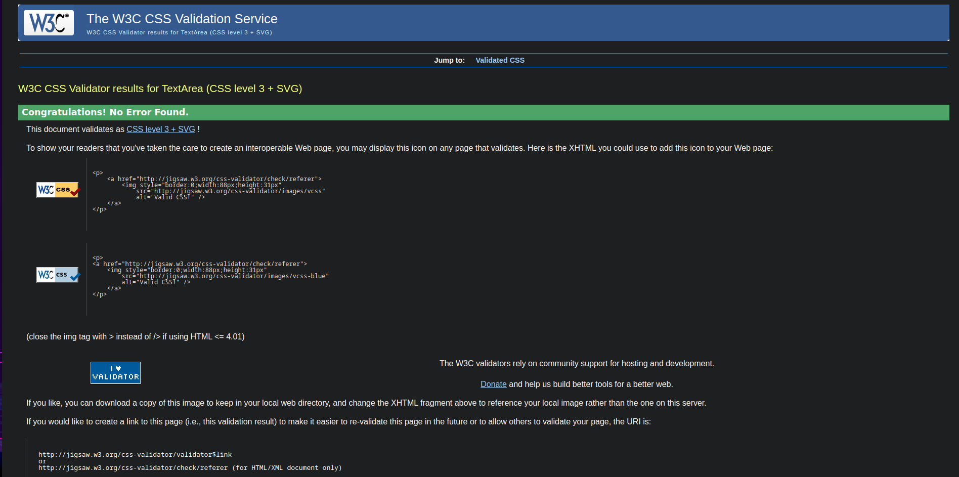Click the create a link to this page paragraph
This screenshot has width=959, height=477.
coord(338,422)
